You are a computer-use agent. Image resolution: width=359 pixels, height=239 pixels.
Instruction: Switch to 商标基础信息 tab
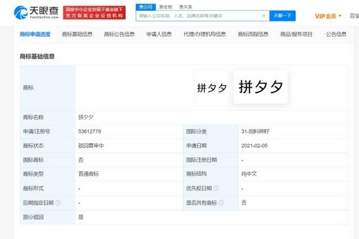(x=77, y=34)
